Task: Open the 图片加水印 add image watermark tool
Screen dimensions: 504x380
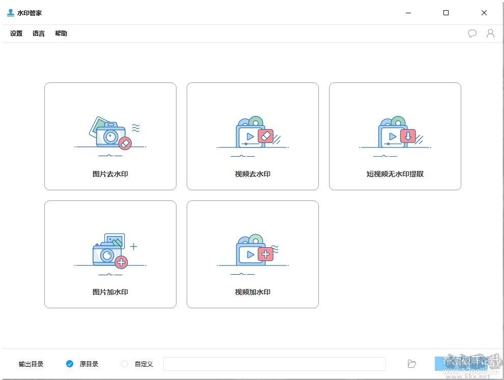Action: [110, 254]
